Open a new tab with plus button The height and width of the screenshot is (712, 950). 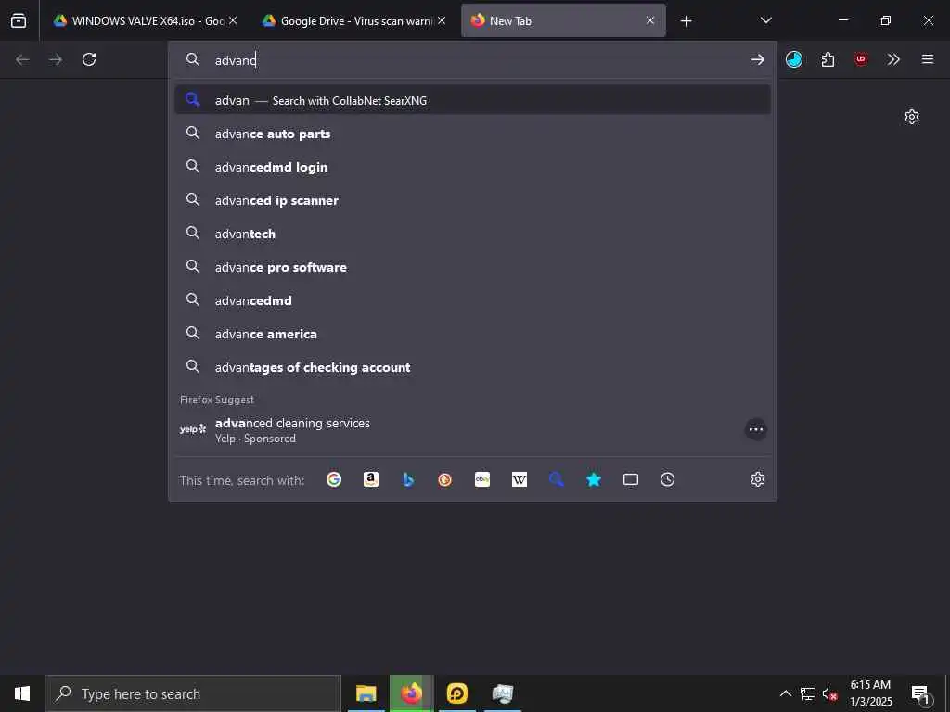[x=686, y=21]
